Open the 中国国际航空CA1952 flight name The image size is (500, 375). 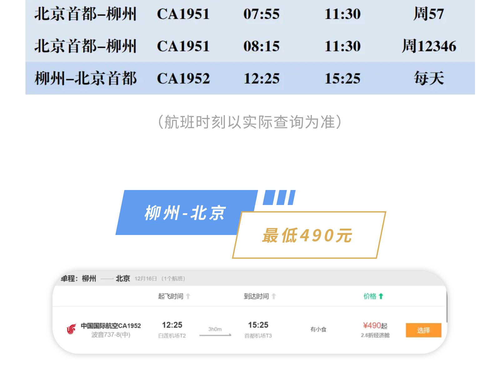(x=111, y=326)
